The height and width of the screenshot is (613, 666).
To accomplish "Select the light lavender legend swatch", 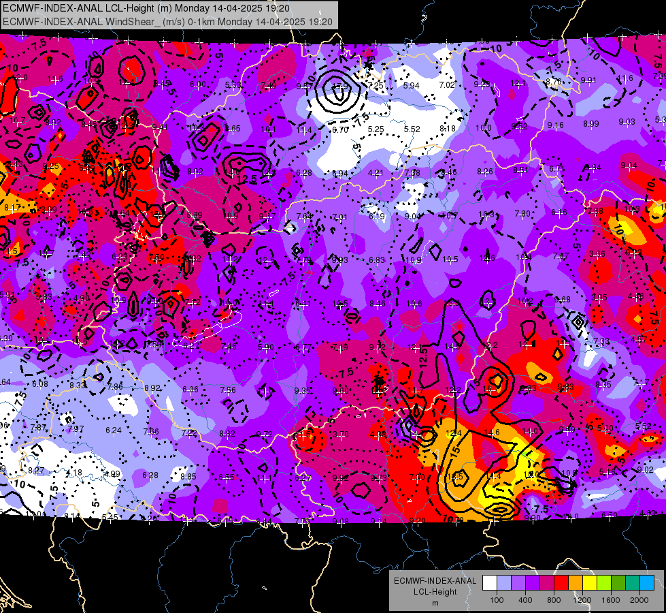I will pos(503,583).
